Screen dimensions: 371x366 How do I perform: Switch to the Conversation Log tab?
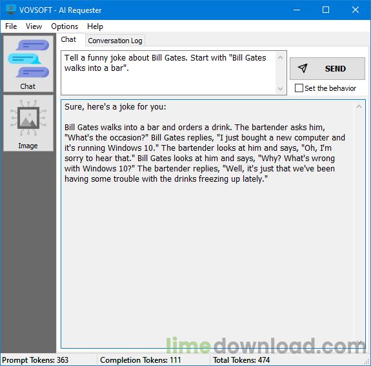click(x=115, y=41)
